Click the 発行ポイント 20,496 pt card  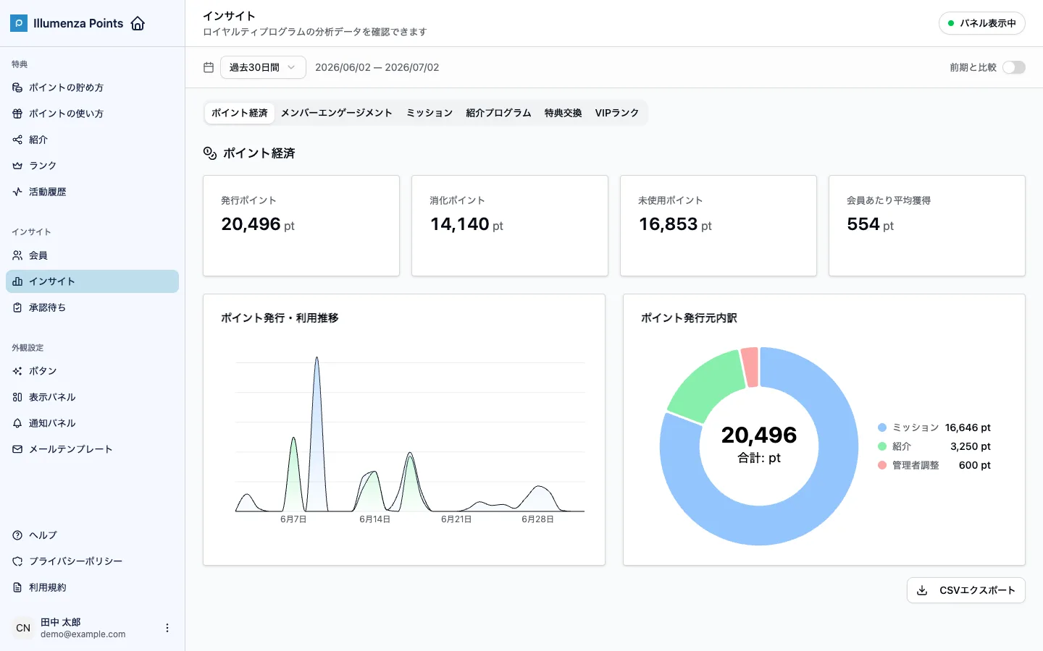301,226
